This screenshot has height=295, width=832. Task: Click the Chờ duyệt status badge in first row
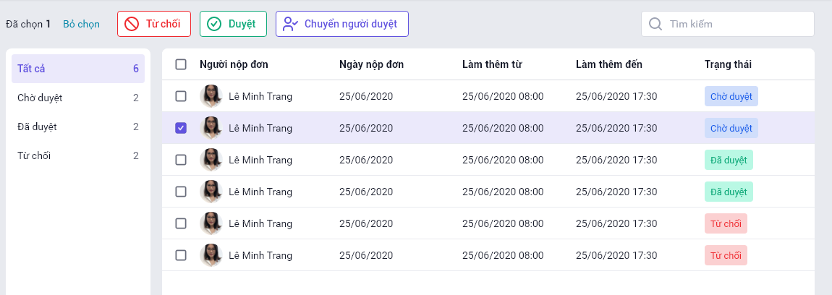coord(731,96)
